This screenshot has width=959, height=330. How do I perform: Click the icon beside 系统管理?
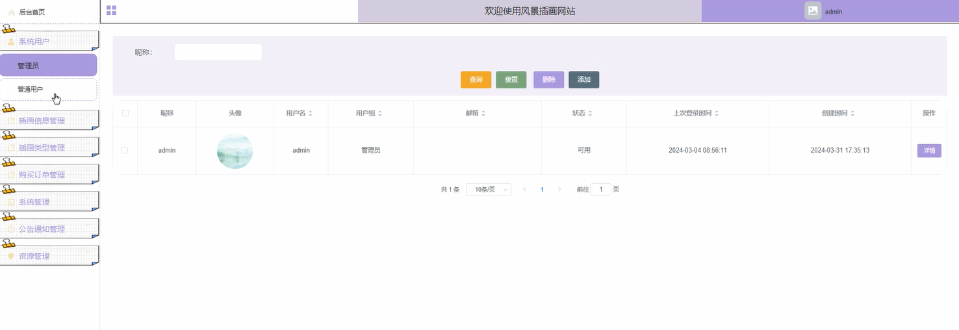pyautogui.click(x=11, y=203)
